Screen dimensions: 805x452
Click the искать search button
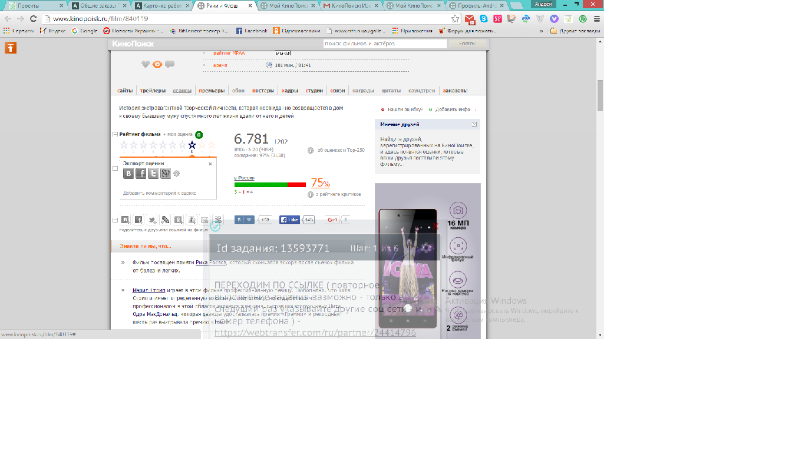(468, 44)
